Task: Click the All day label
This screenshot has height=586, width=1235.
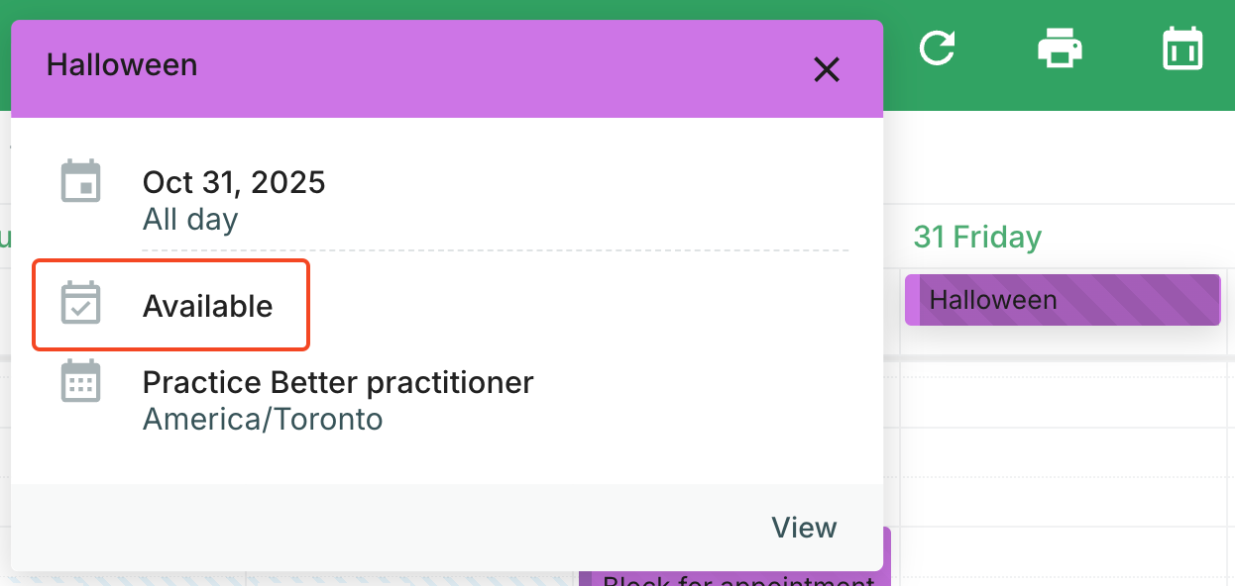Action: (x=190, y=219)
